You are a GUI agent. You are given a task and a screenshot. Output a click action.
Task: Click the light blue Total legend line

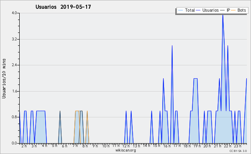[180, 10]
